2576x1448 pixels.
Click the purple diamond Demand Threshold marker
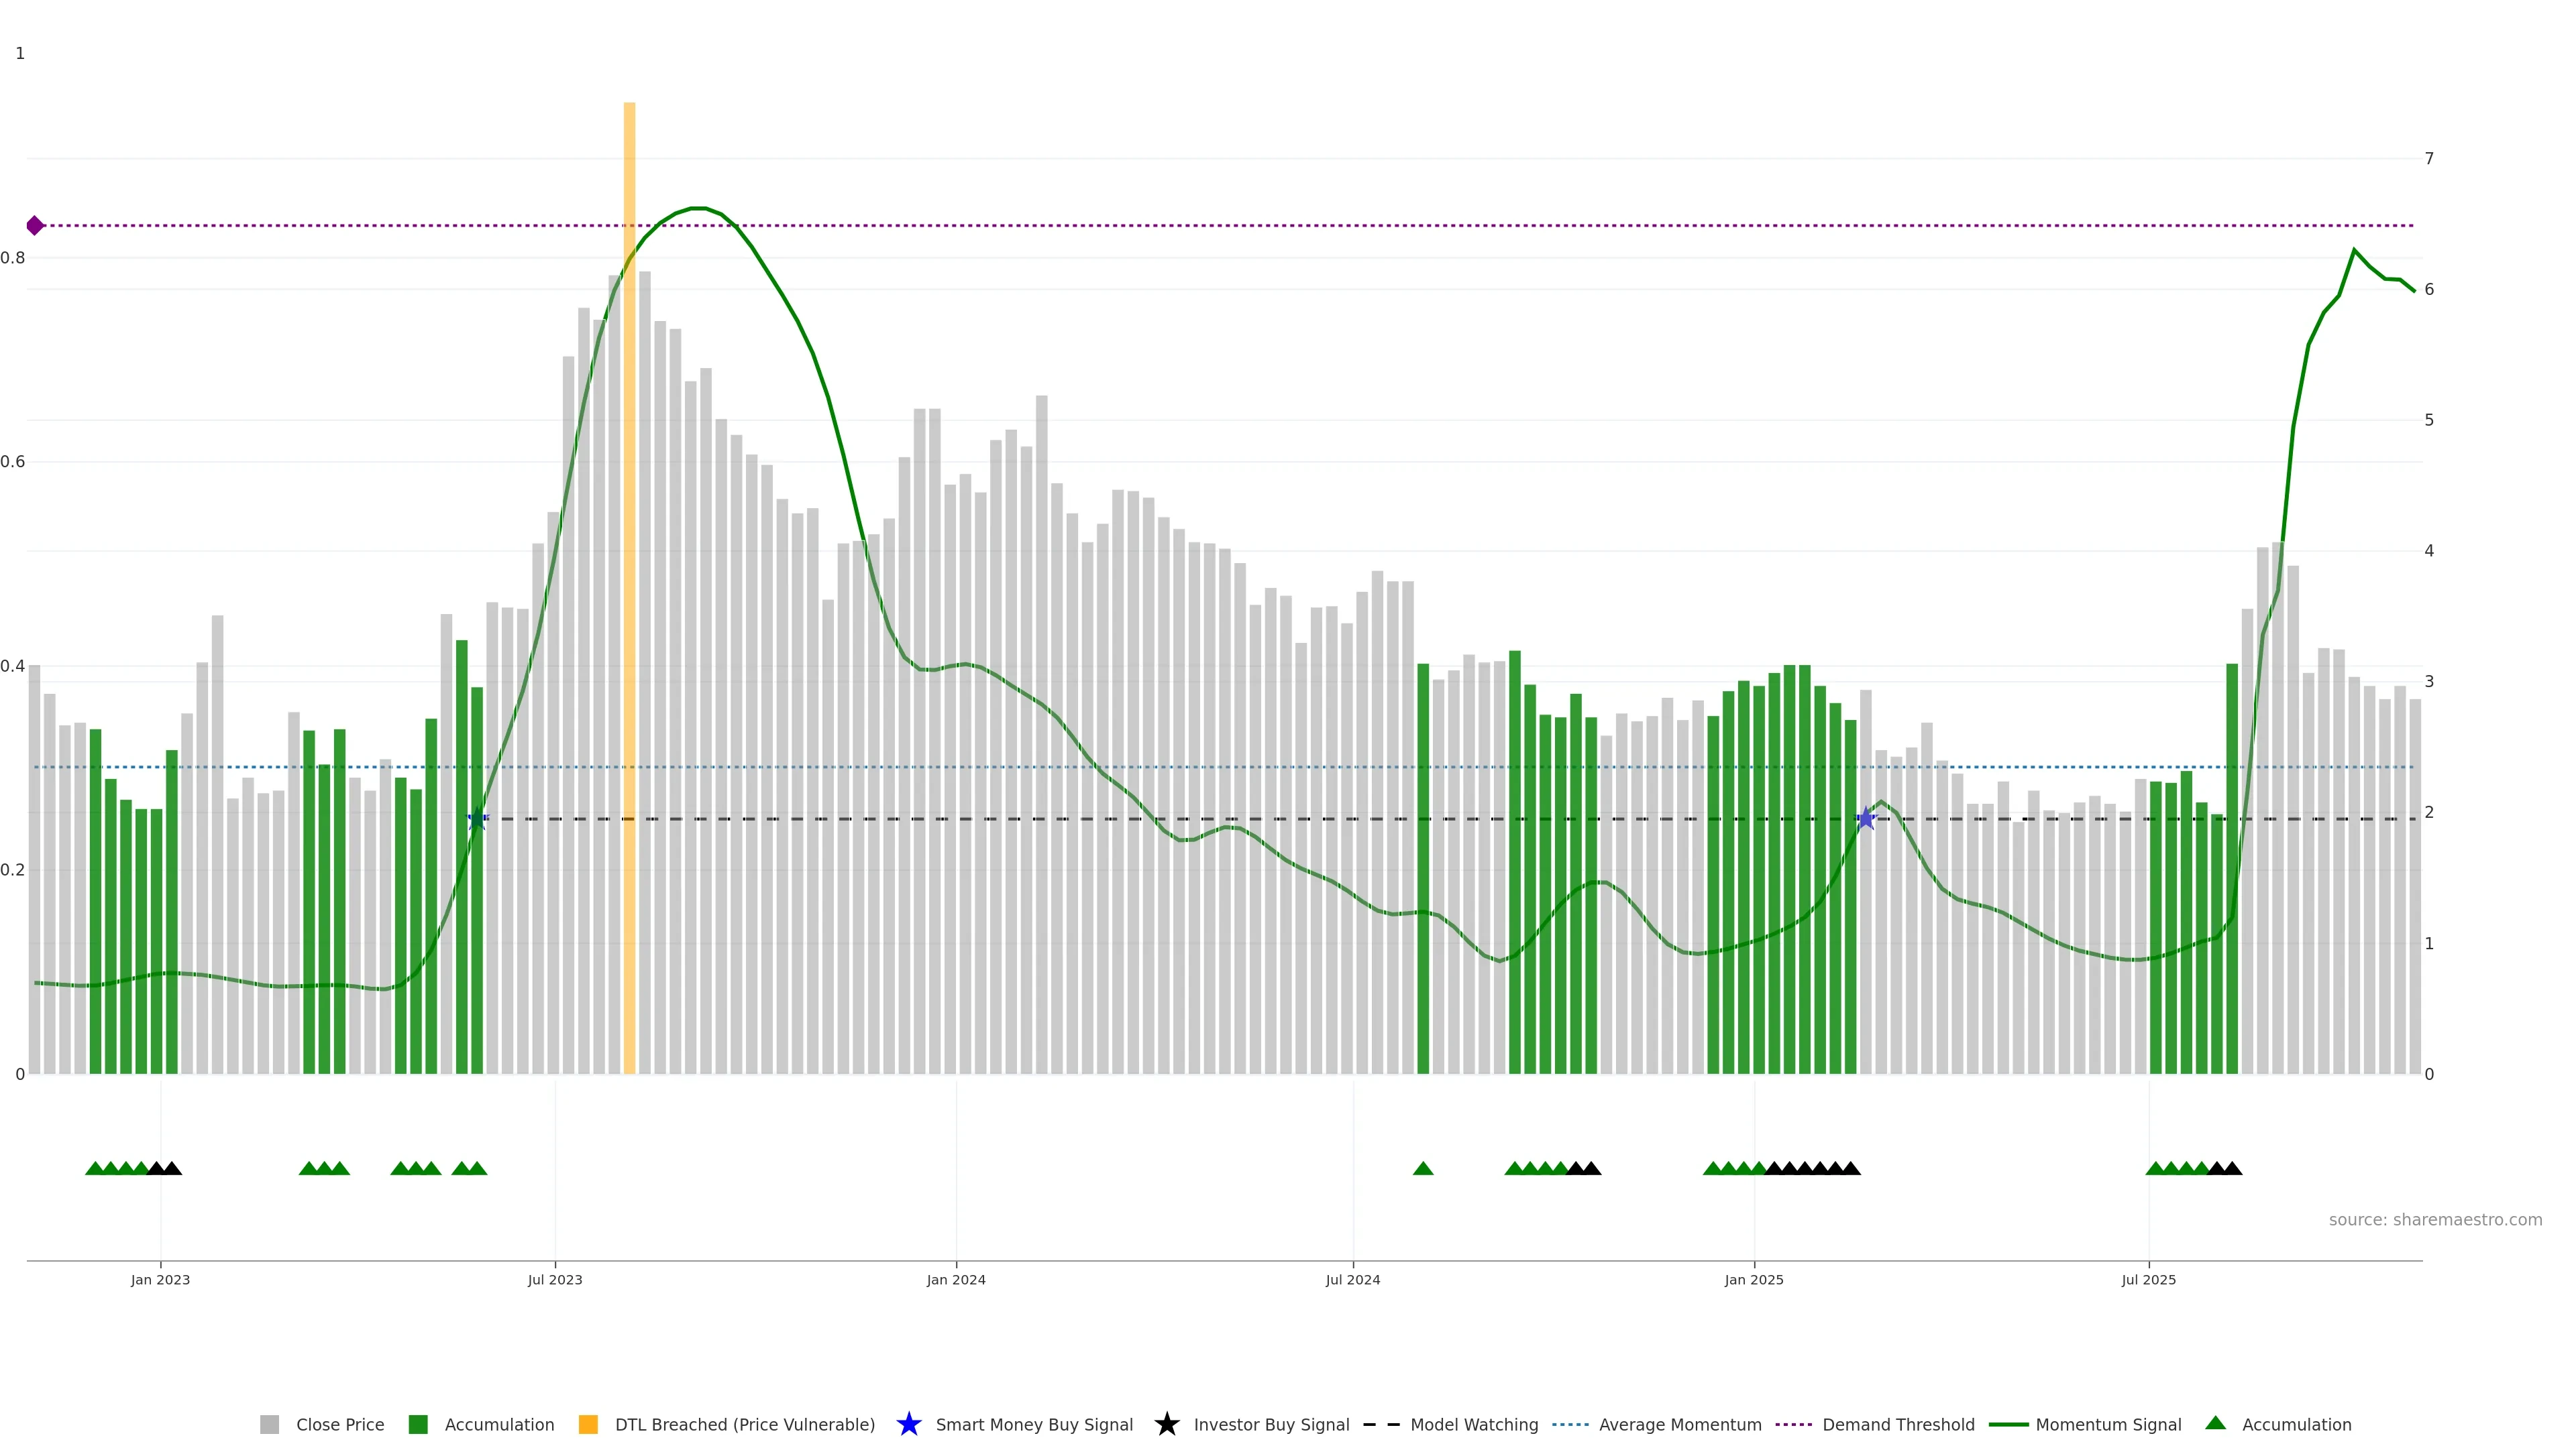35,226
